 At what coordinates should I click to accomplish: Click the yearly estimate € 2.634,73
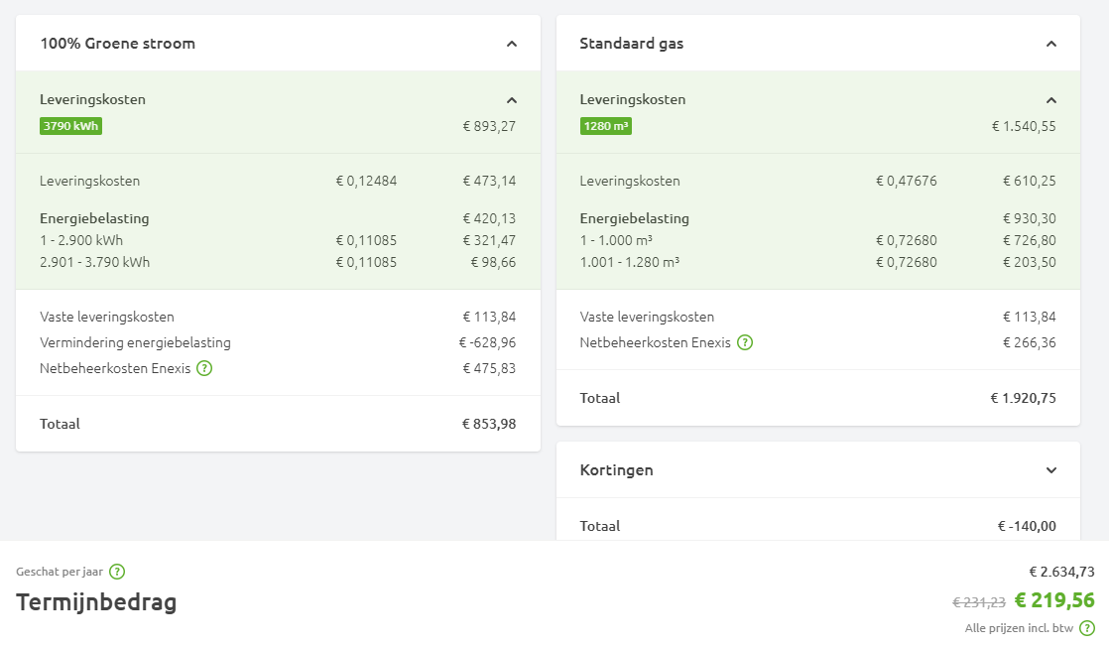(1061, 572)
